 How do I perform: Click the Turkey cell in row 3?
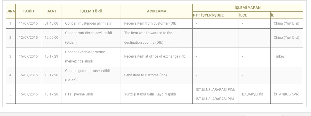pos(287,56)
